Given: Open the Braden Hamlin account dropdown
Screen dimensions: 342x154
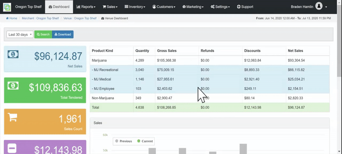Looking at the screenshot, I should click(x=309, y=7).
